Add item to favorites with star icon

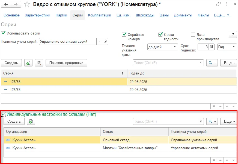tap(27, 4)
